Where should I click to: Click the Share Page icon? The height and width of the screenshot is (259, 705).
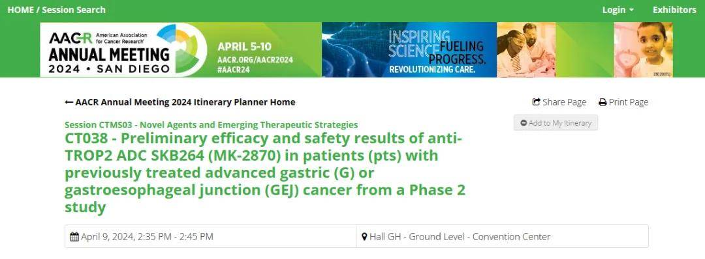(536, 102)
